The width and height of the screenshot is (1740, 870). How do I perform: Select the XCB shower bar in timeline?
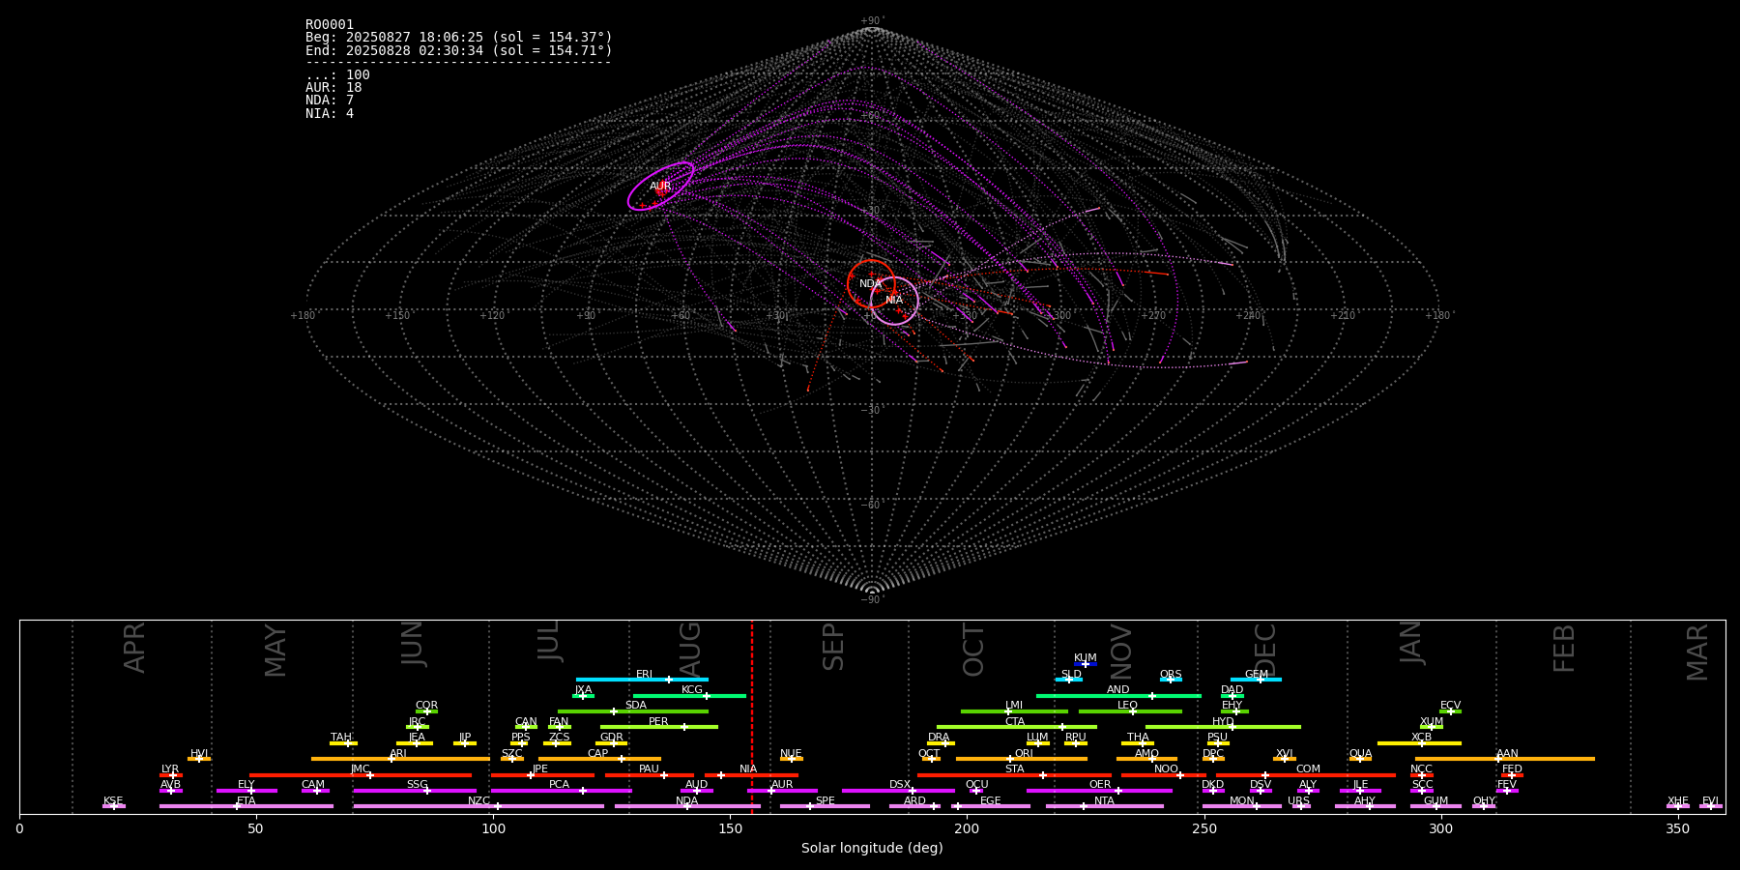pos(1419,743)
